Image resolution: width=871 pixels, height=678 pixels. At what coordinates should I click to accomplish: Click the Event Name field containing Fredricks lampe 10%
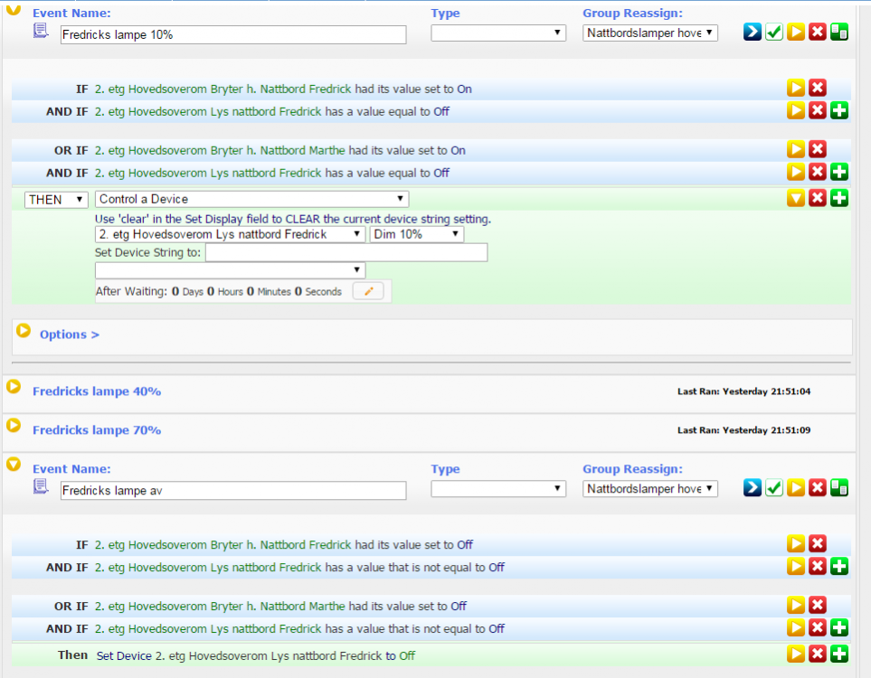click(x=233, y=34)
